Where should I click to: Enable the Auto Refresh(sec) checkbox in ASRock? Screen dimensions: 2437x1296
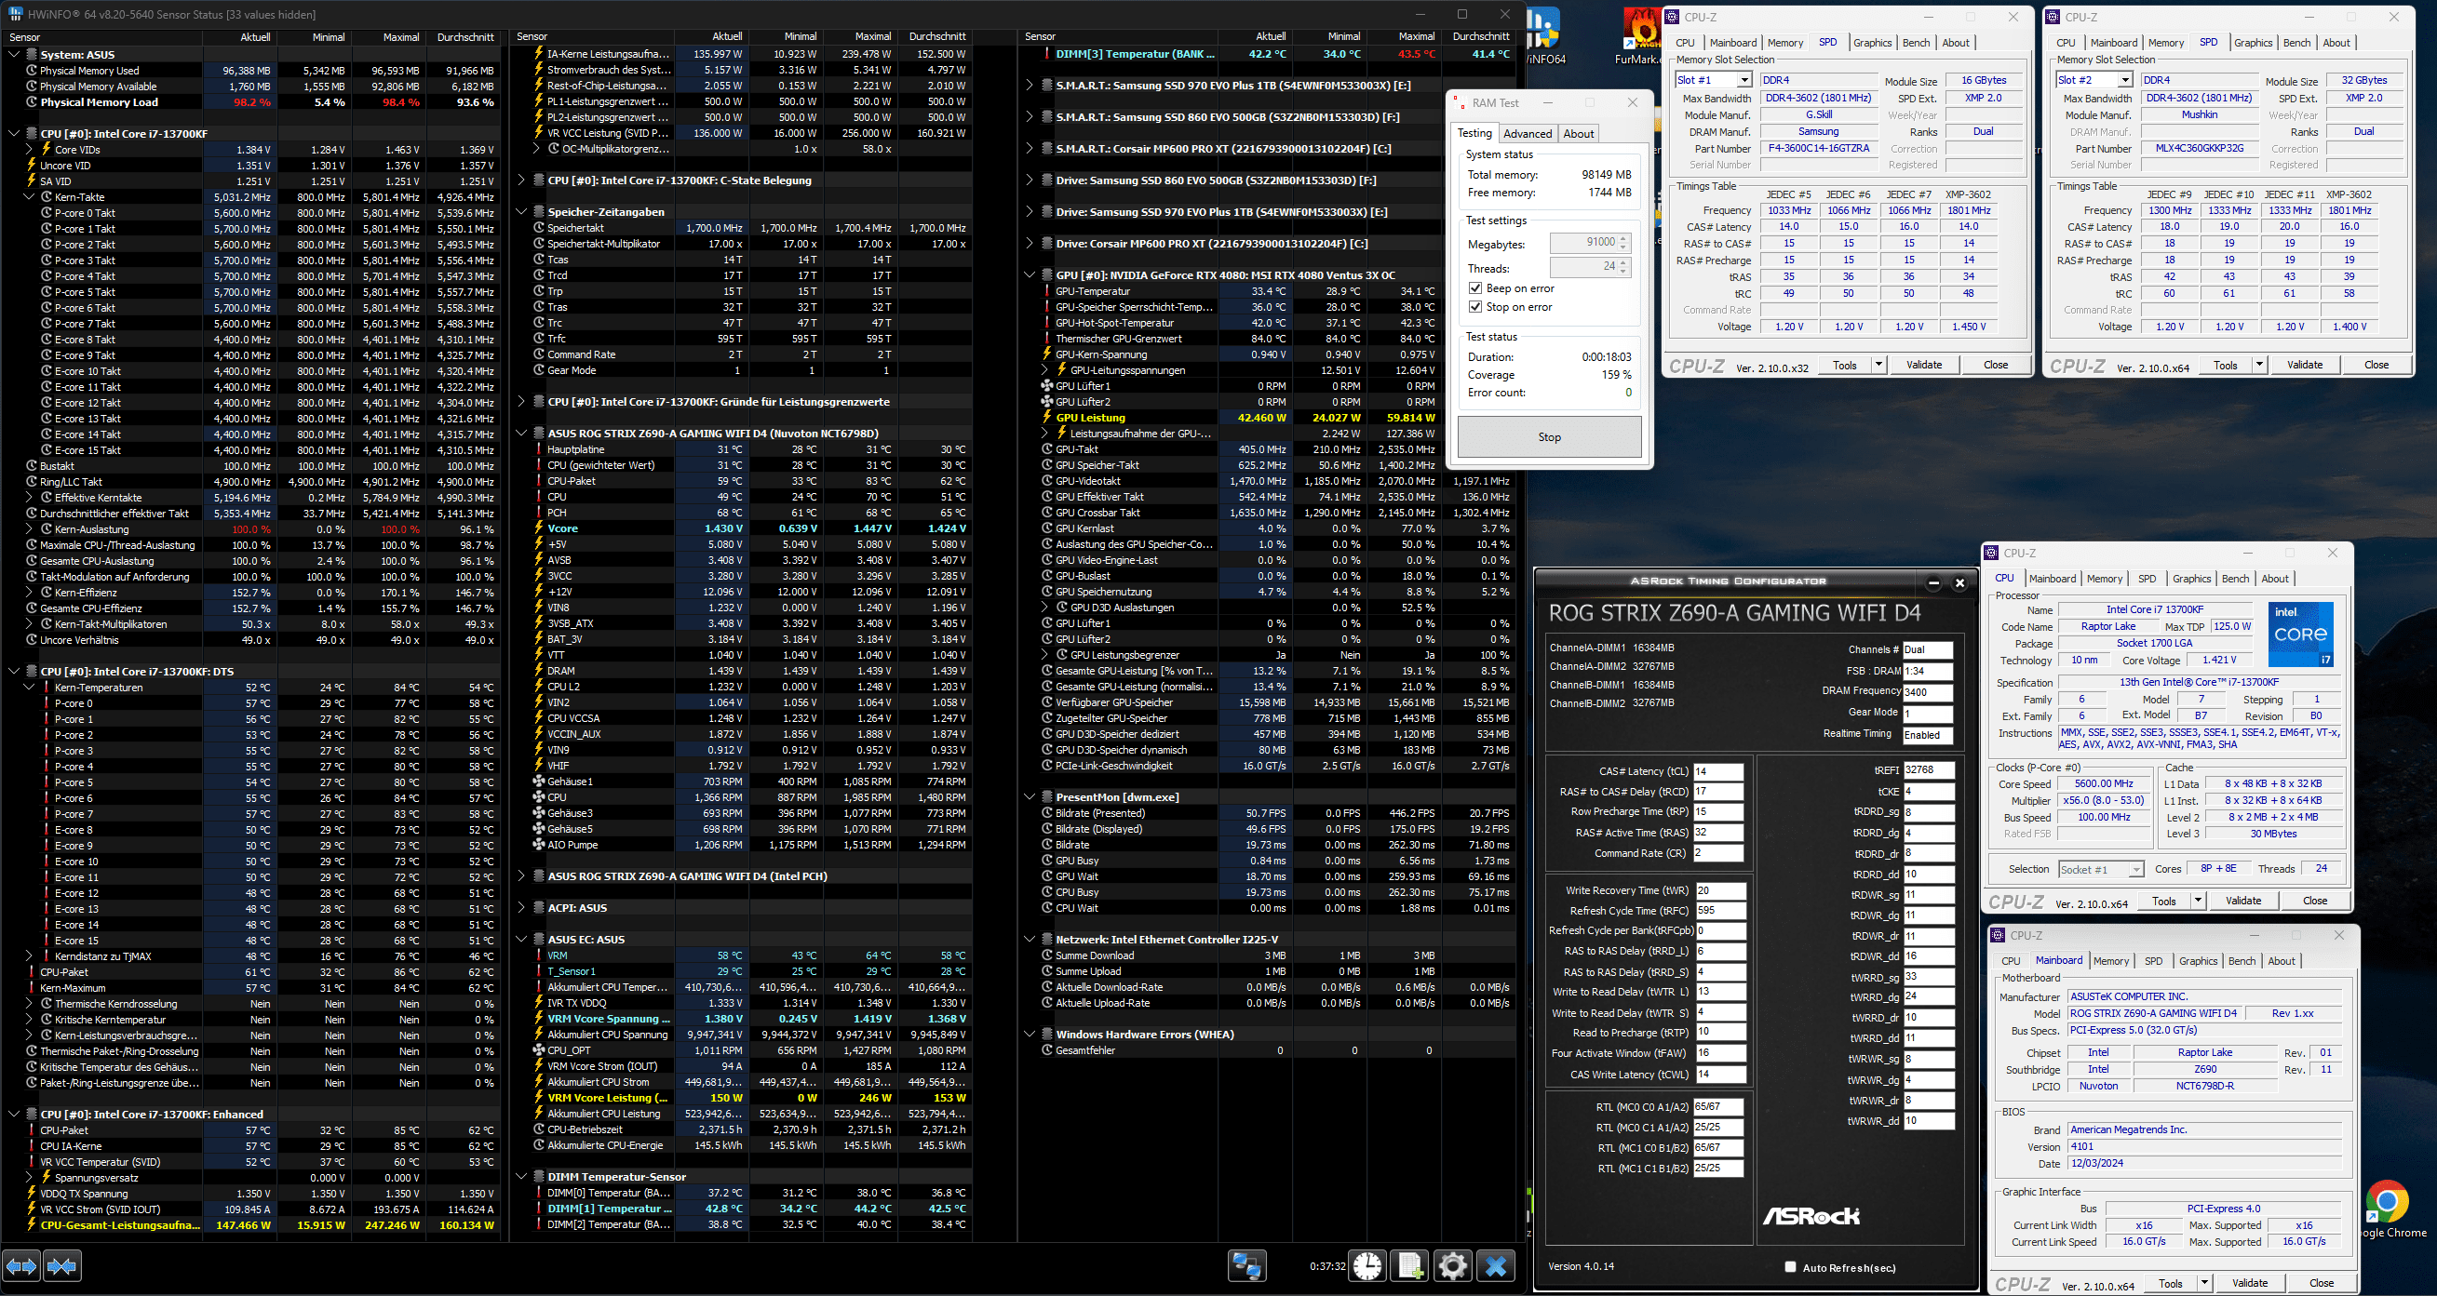point(1790,1268)
